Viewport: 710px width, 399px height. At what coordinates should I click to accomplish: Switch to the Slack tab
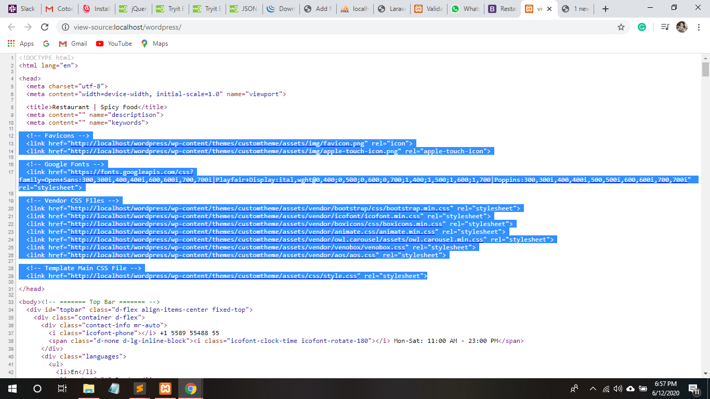click(22, 9)
